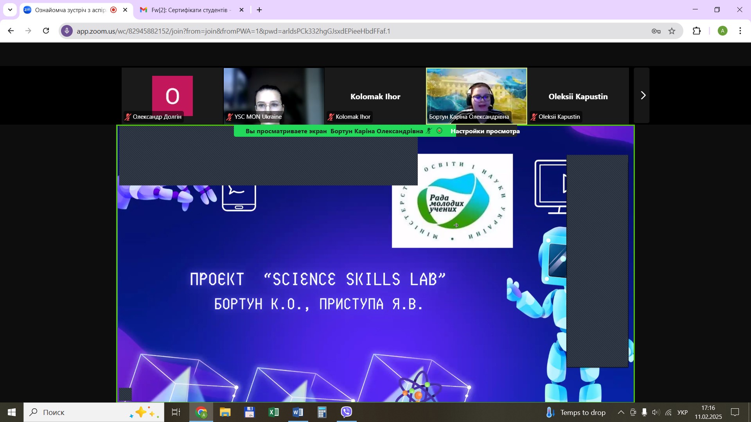Open the Chrome profile avatar 'A'
Screen dimensions: 751x422
coord(722,31)
